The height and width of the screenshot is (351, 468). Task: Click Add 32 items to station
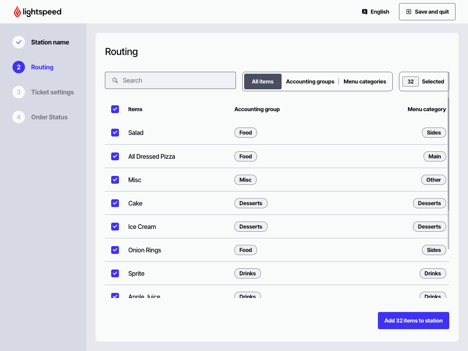pos(413,321)
